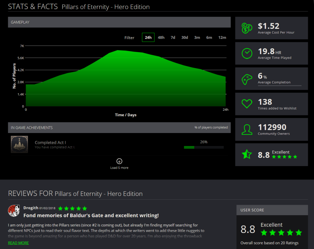Select the 24h gameplay filter
This screenshot has height=249, width=314.
point(148,37)
